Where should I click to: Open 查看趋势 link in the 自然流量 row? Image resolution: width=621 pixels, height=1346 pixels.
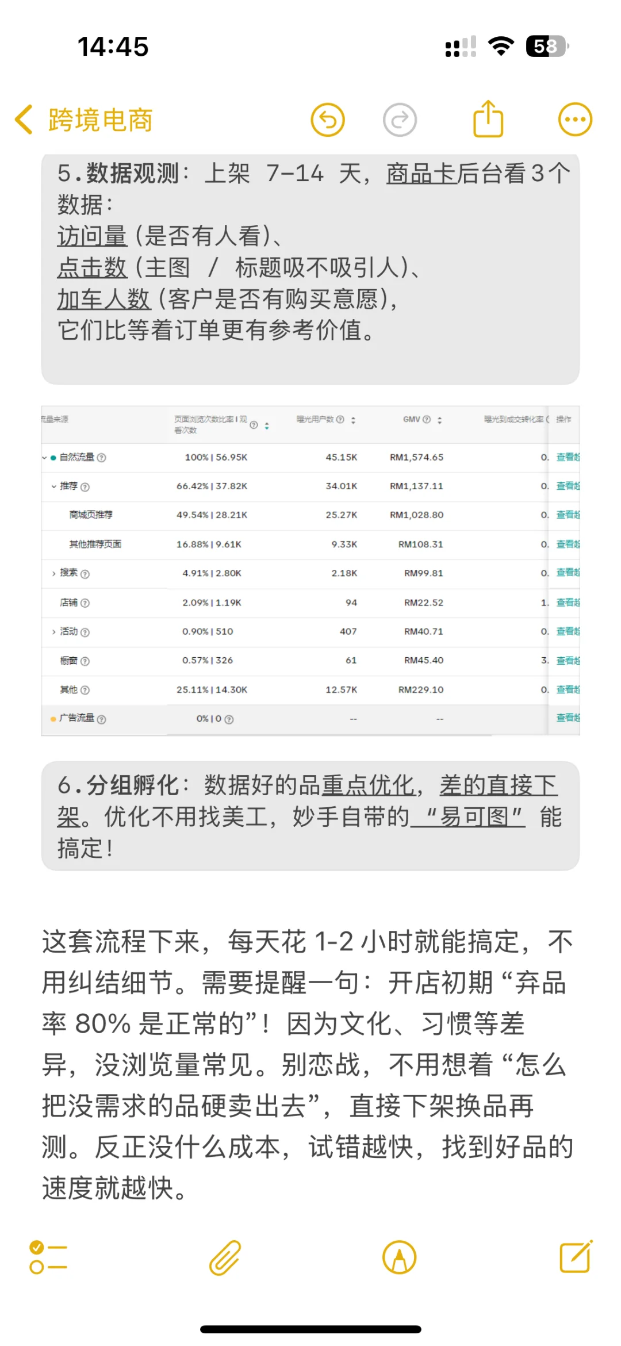[568, 457]
